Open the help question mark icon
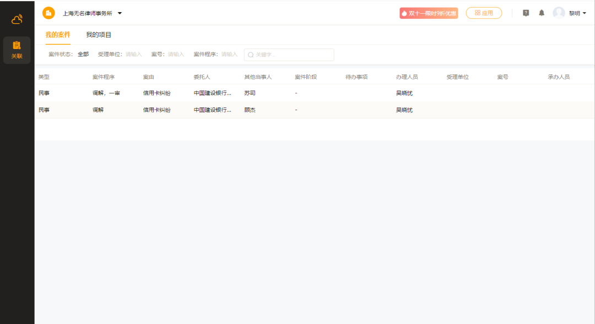The height and width of the screenshot is (324, 595). (526, 13)
